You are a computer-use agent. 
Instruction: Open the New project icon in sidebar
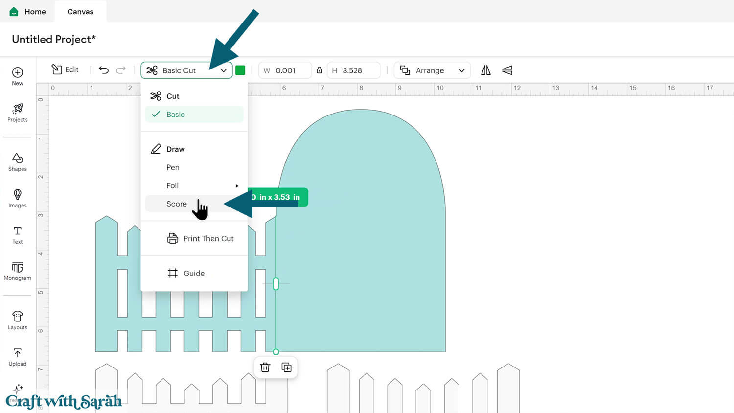pyautogui.click(x=18, y=76)
